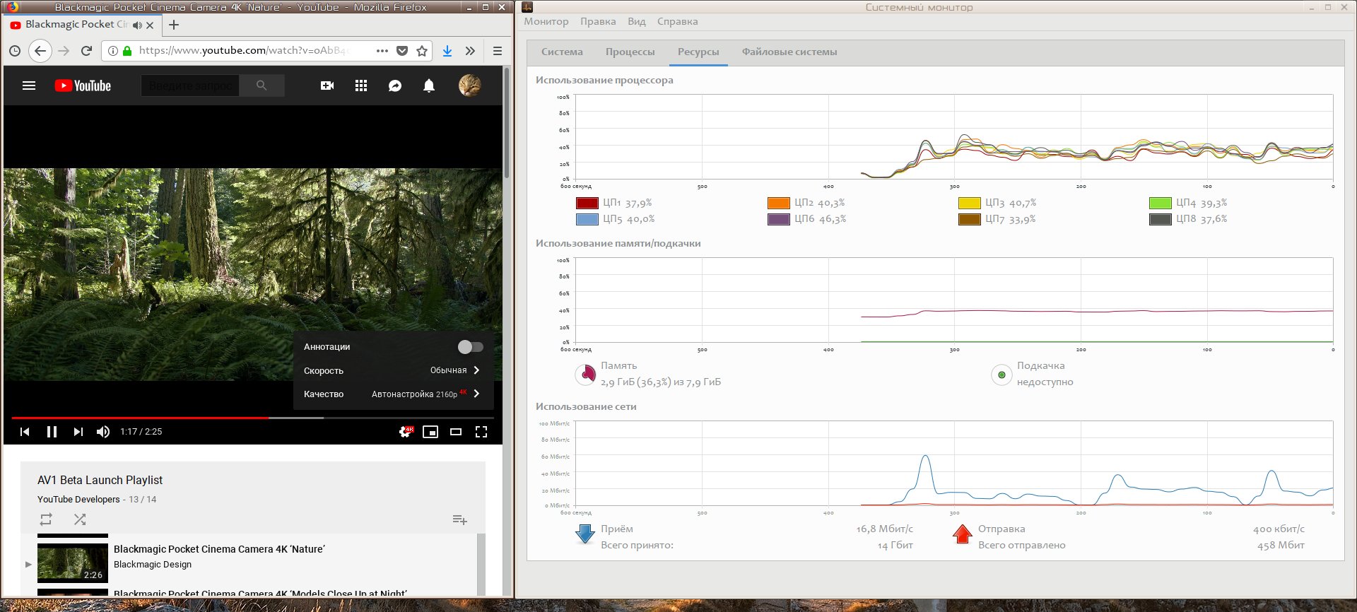This screenshot has height=612, width=1357.
Task: Open YouTube player settings gear
Action: pos(405,432)
